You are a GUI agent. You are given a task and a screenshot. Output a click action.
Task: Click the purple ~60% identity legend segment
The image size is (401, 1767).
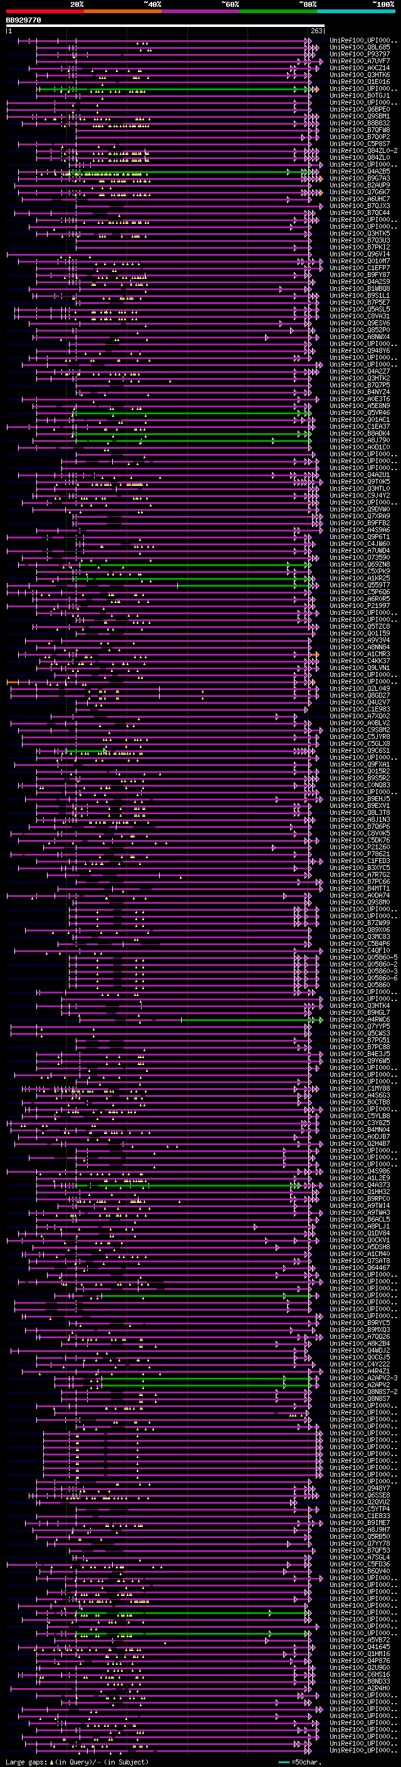click(x=200, y=12)
